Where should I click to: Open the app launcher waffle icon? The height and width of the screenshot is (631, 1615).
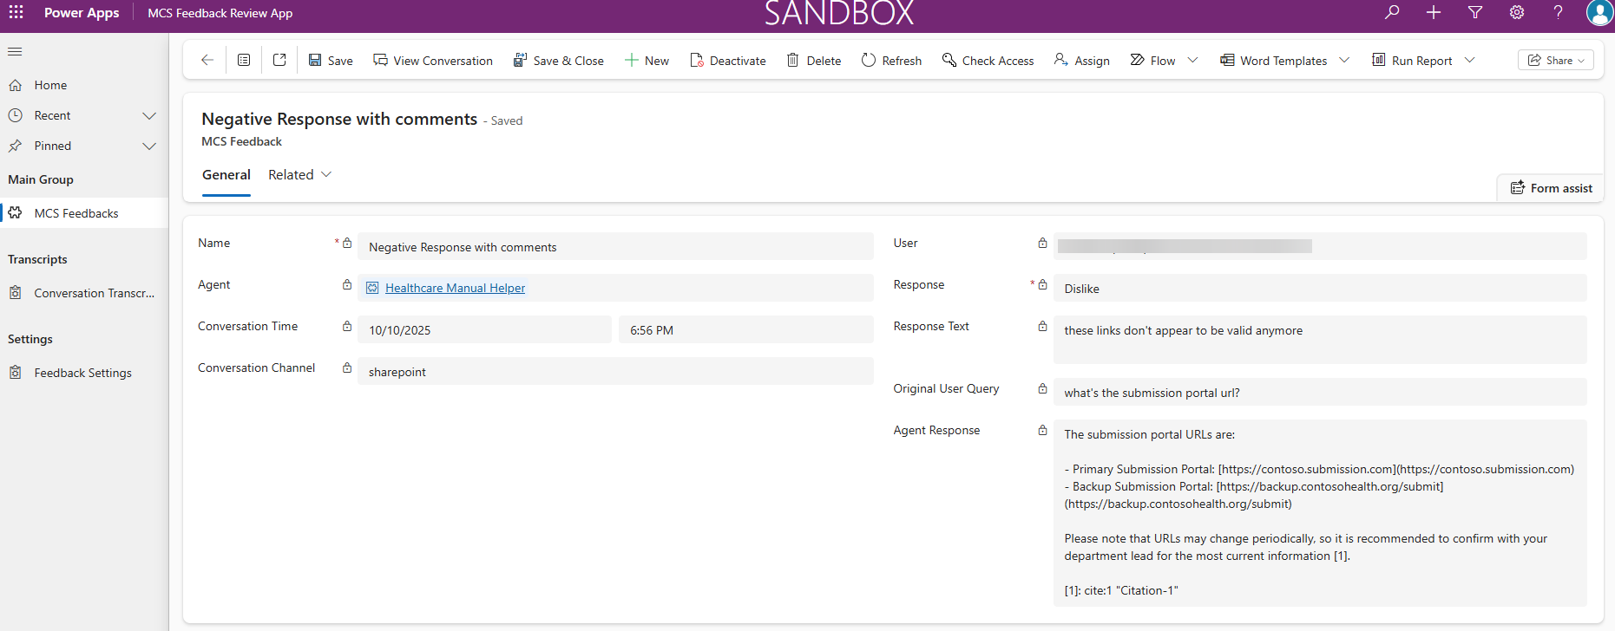[x=16, y=12]
